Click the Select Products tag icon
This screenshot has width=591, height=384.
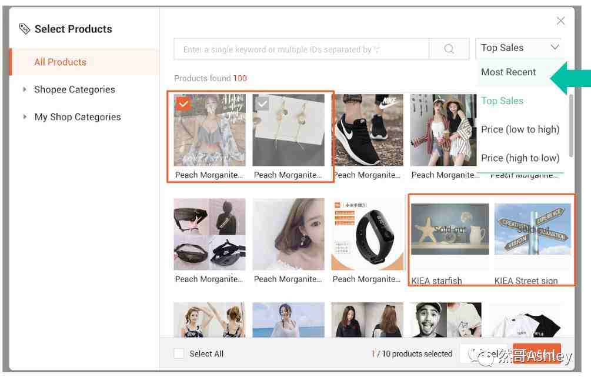(x=25, y=29)
